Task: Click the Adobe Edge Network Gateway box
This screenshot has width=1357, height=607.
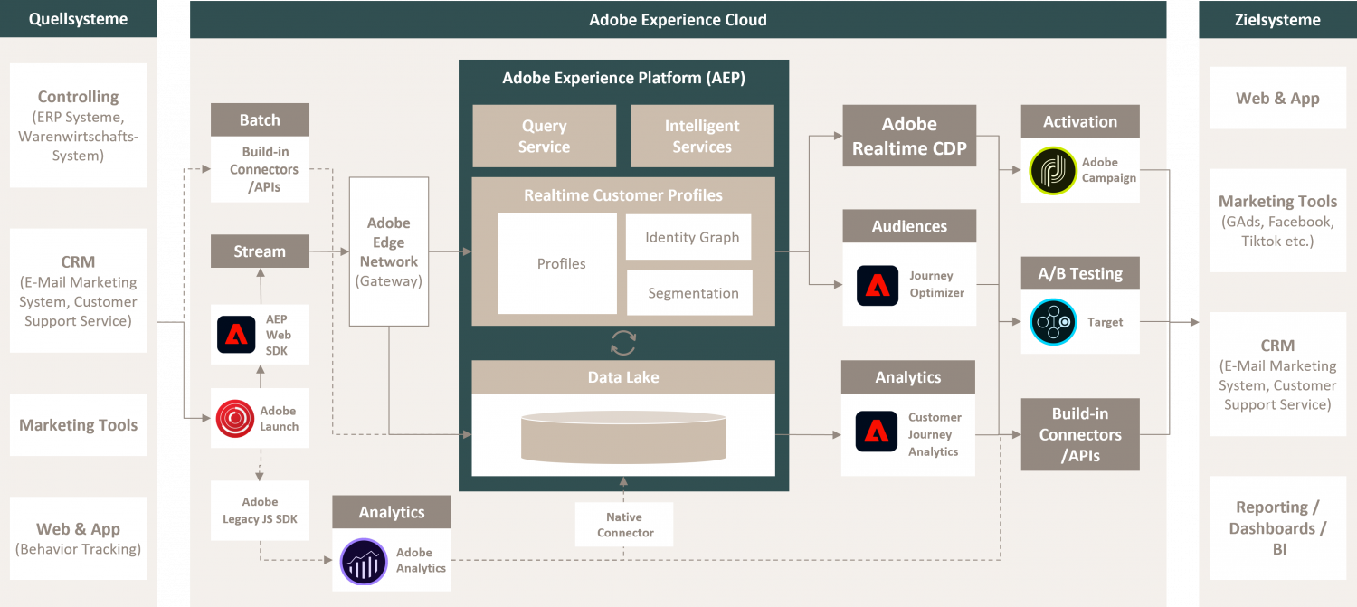Action: [388, 251]
